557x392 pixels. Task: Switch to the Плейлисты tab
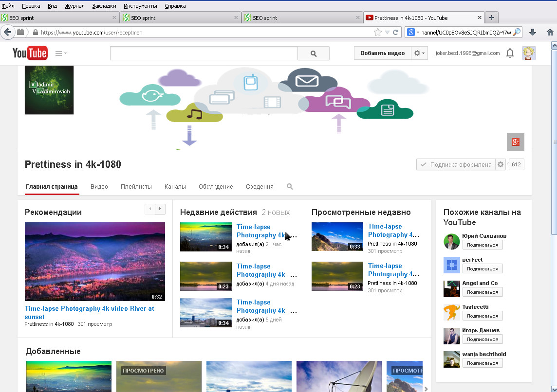point(136,187)
